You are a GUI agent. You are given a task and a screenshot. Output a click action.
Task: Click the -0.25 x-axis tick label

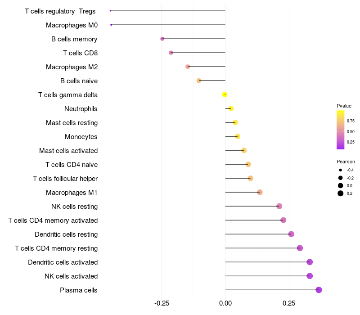coord(162,304)
